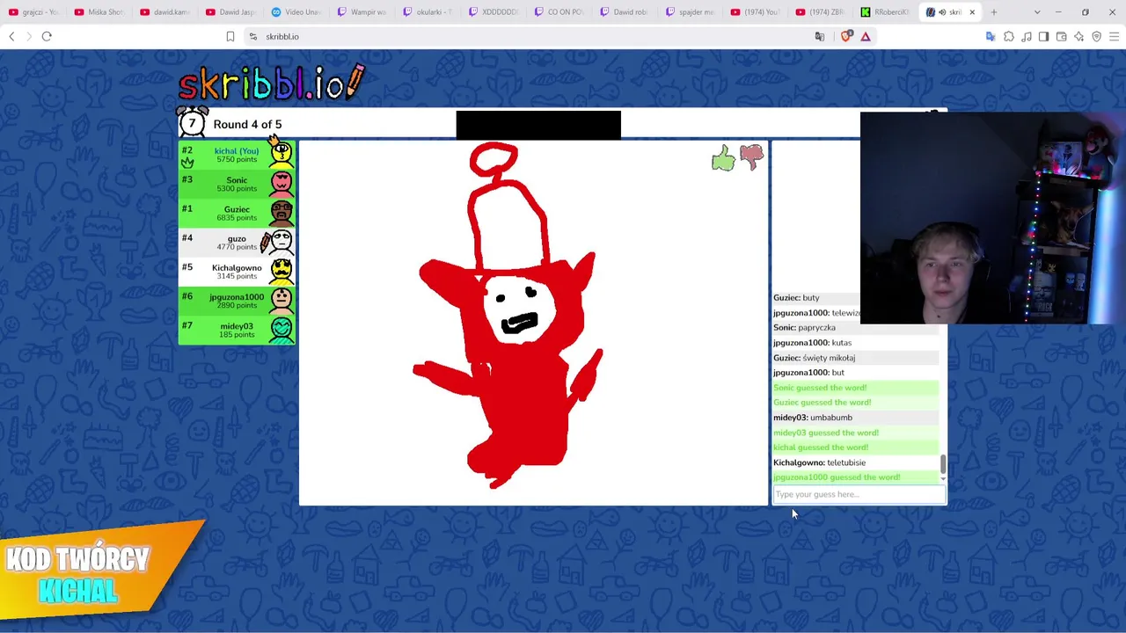Click the music note media icon
Image resolution: width=1126 pixels, height=633 pixels.
[1027, 36]
